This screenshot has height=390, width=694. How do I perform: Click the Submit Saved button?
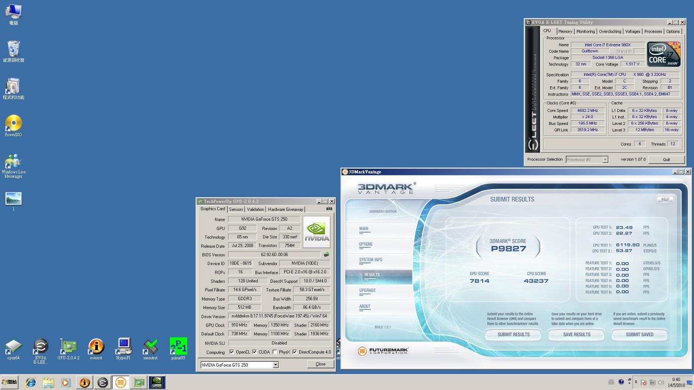pyautogui.click(x=639, y=334)
